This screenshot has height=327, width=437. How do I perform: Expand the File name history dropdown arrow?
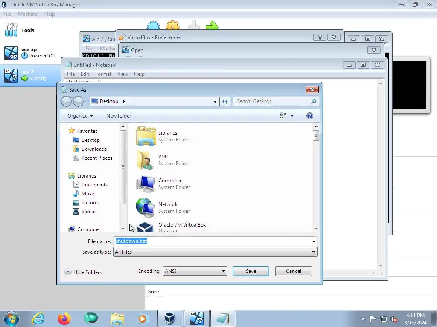pos(314,241)
